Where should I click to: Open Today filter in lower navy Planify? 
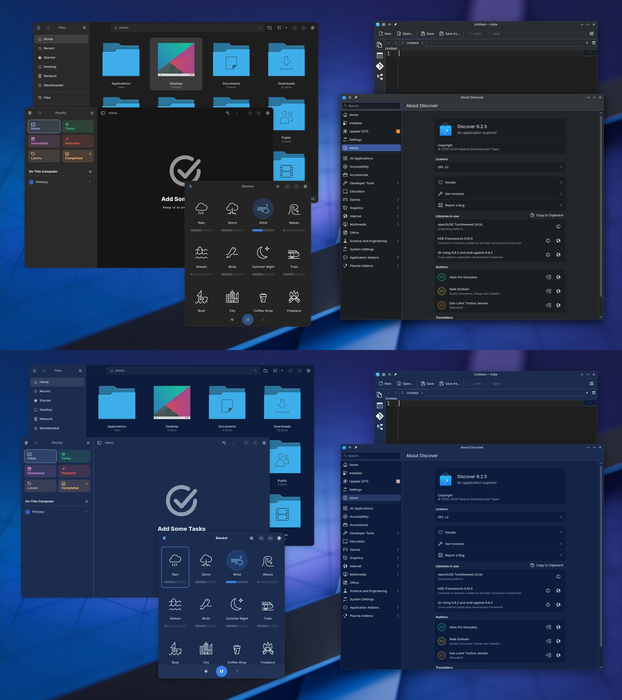click(74, 456)
